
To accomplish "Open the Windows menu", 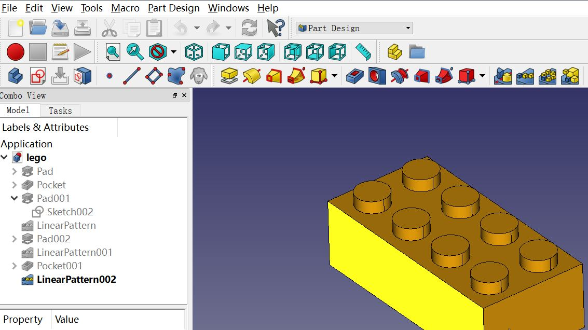I will tap(228, 8).
